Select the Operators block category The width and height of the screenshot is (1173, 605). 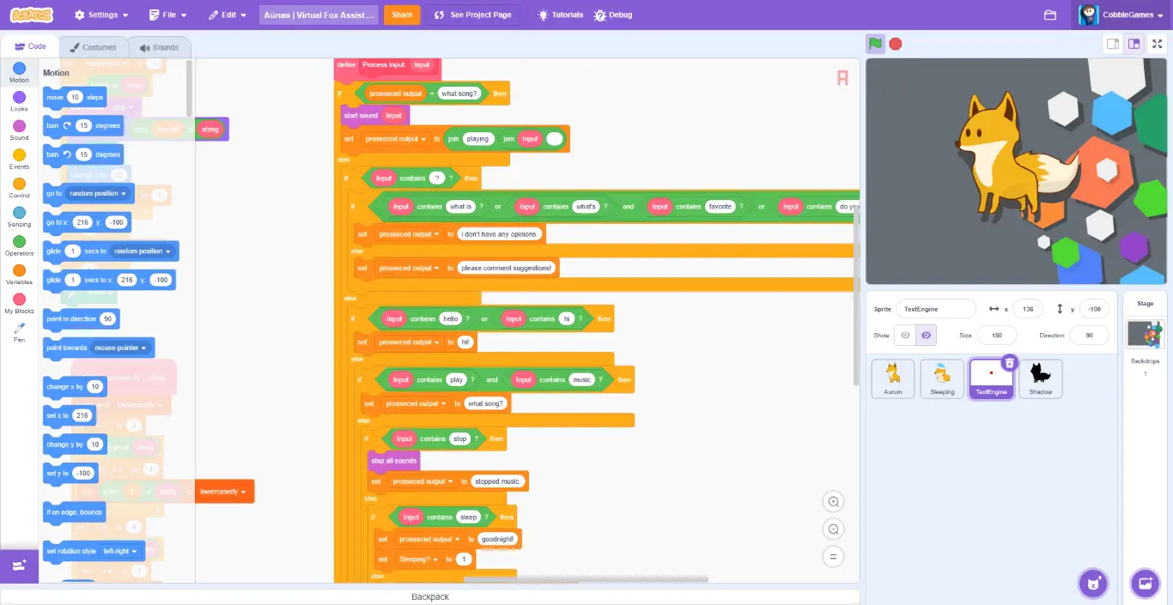pyautogui.click(x=19, y=246)
